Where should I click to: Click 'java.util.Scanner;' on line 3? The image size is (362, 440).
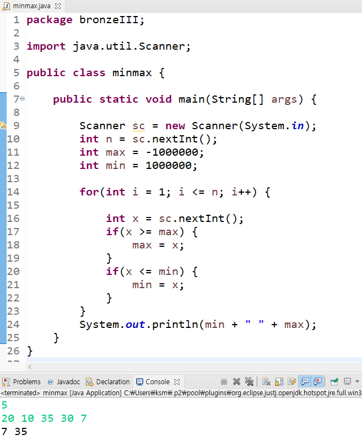pos(132,46)
